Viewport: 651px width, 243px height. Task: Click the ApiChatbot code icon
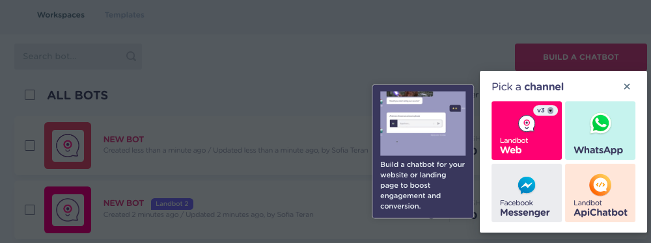[x=600, y=185]
